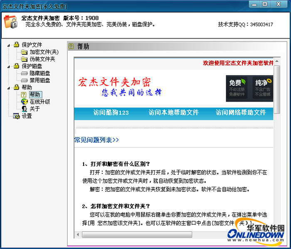Click the drive icon next to 禁用磁盘

pos(24,81)
